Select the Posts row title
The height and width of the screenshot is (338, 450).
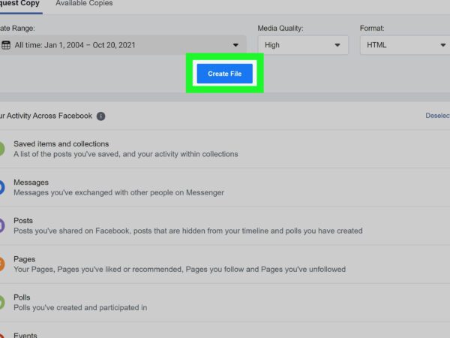tap(23, 221)
